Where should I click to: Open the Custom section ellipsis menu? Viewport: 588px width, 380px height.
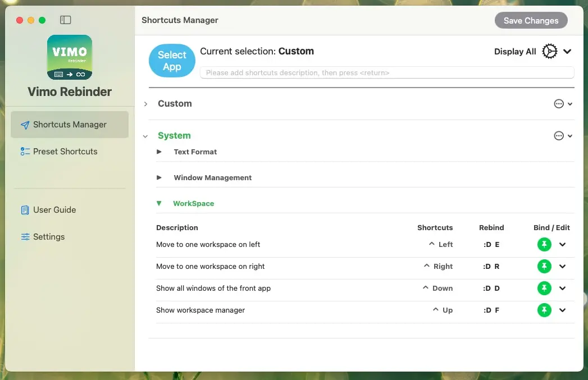tap(559, 104)
